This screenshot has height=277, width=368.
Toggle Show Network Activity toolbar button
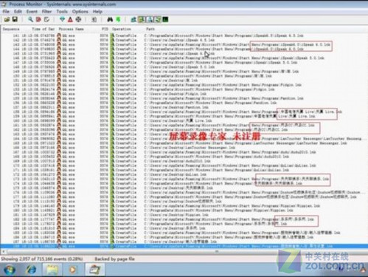point(150,19)
